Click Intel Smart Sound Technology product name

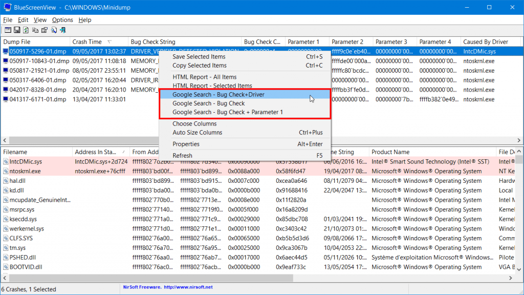pos(430,161)
